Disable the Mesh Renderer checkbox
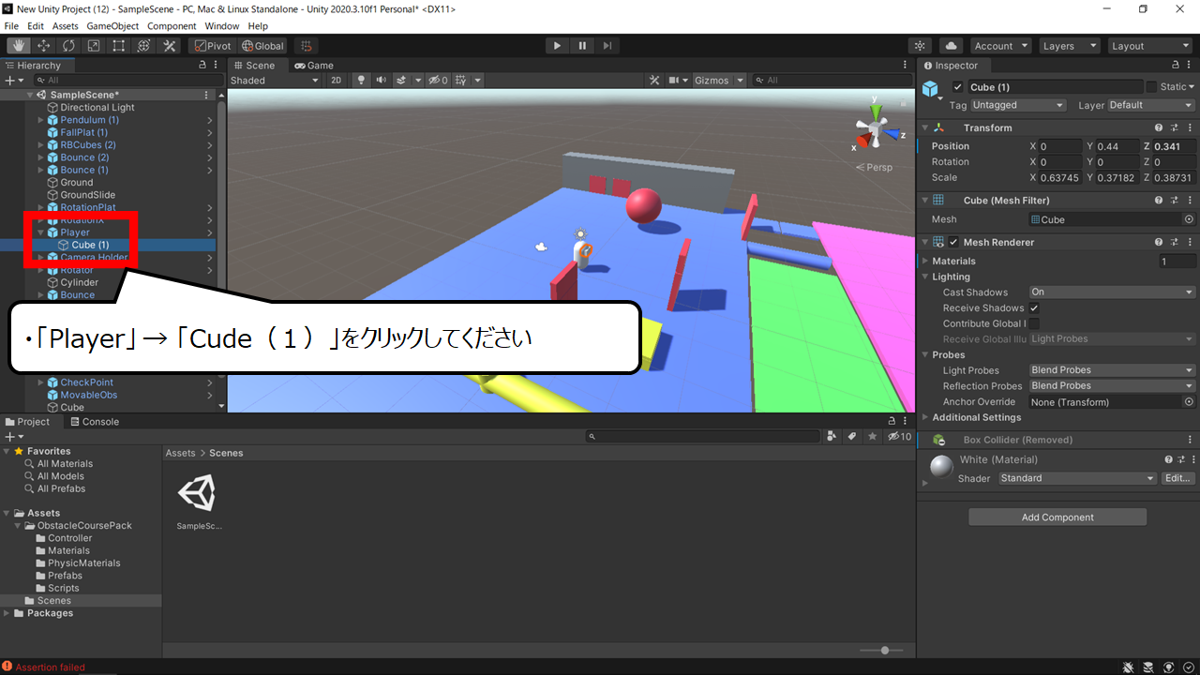Screen dimensions: 1200x675 (x=954, y=242)
